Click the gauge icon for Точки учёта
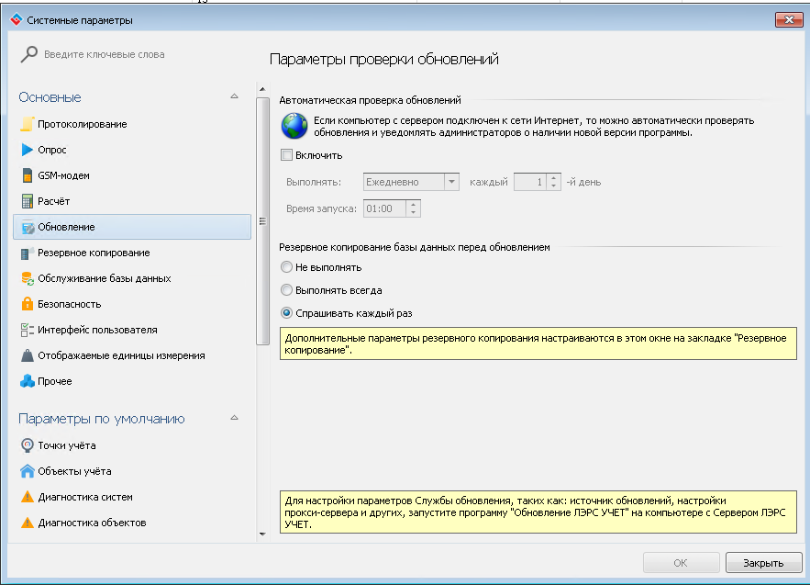This screenshot has width=810, height=585. point(28,445)
